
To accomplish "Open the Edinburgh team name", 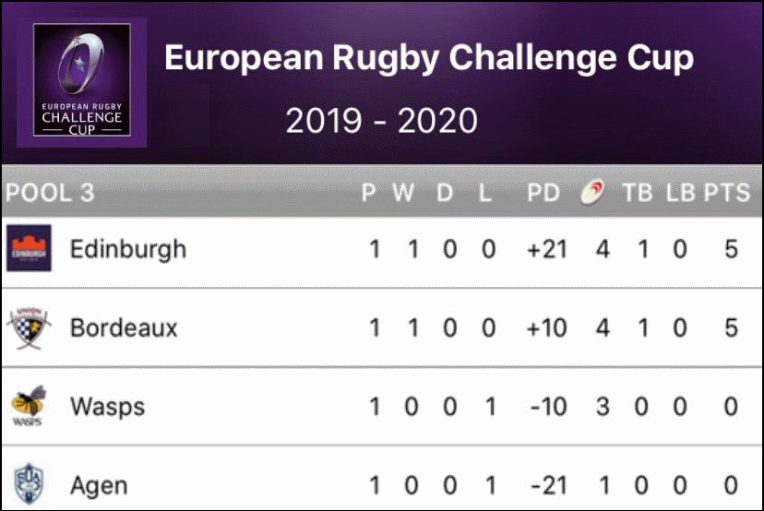I will click(x=128, y=249).
